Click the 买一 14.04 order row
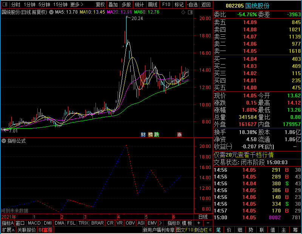This screenshot has height=234, width=302. [257, 59]
